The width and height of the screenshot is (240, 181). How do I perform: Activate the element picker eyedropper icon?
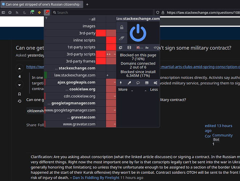pos(129,83)
